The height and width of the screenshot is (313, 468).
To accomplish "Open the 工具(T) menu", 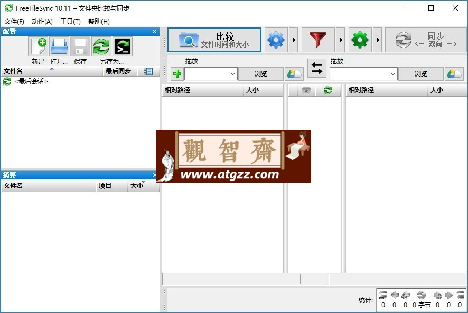I will (x=70, y=22).
